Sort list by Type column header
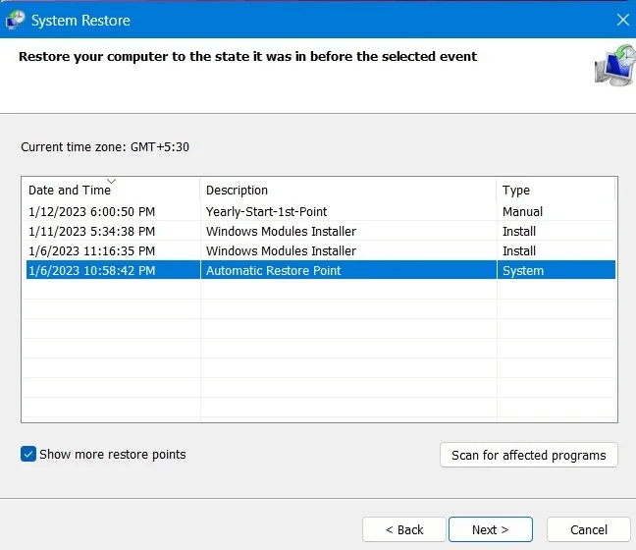Image resolution: width=636 pixels, height=550 pixels. tap(515, 191)
